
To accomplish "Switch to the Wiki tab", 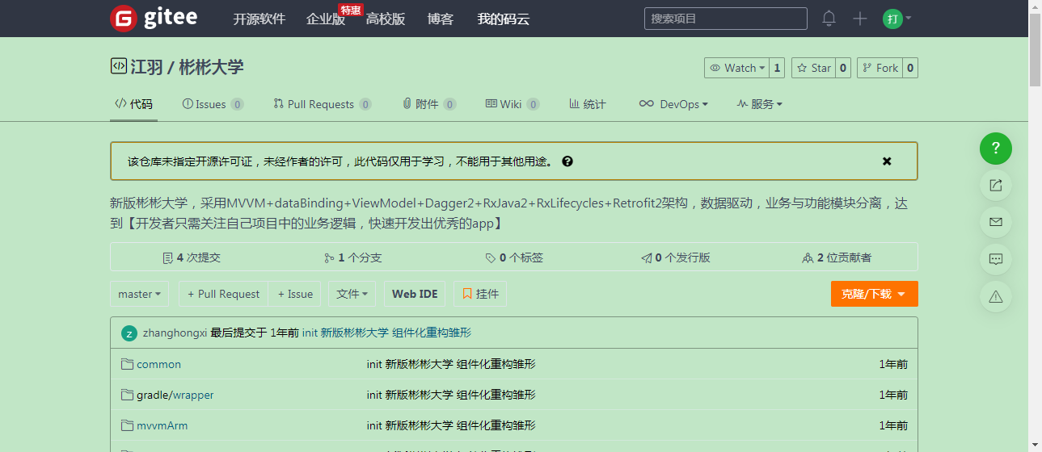I will 513,104.
